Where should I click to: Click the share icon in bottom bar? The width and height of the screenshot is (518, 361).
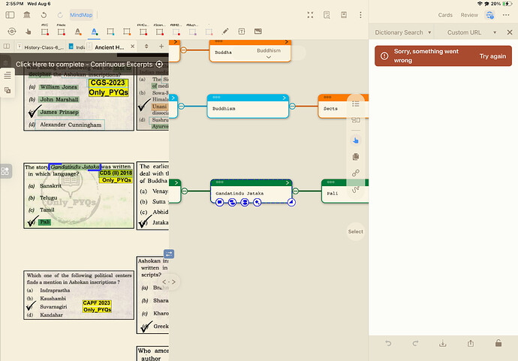point(471,343)
